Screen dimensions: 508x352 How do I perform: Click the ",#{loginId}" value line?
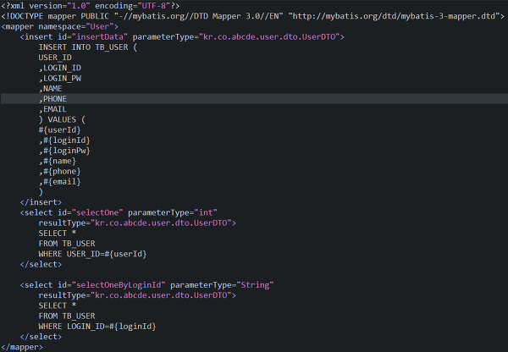coord(64,140)
